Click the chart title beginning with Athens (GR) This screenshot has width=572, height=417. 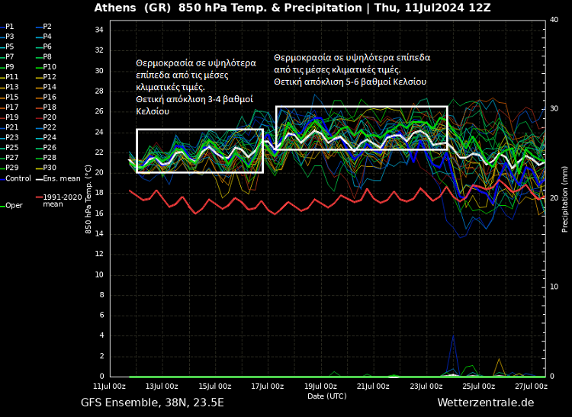coord(292,8)
